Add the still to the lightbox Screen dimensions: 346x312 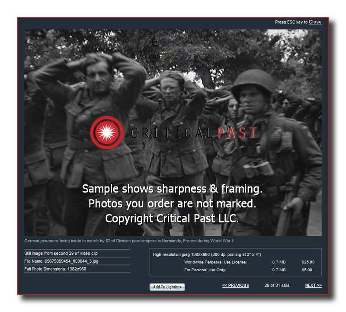coord(167,287)
